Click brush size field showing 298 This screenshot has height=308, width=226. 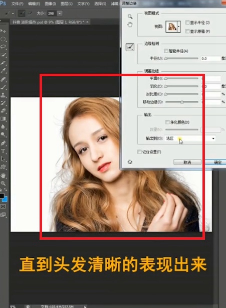[52, 14]
